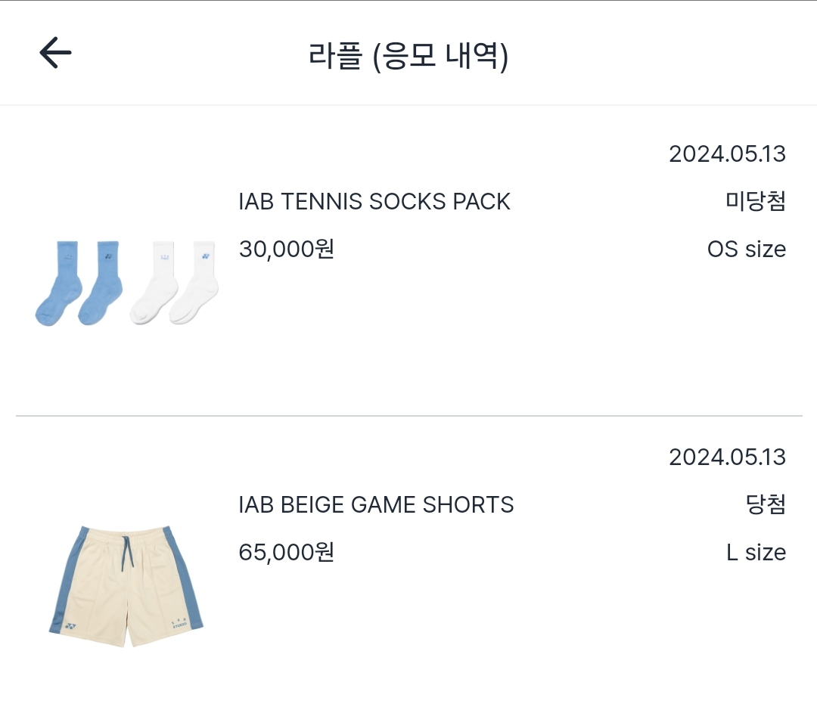The width and height of the screenshot is (817, 707).
Task: Click the white socks in the thumbnail
Action: (x=172, y=282)
